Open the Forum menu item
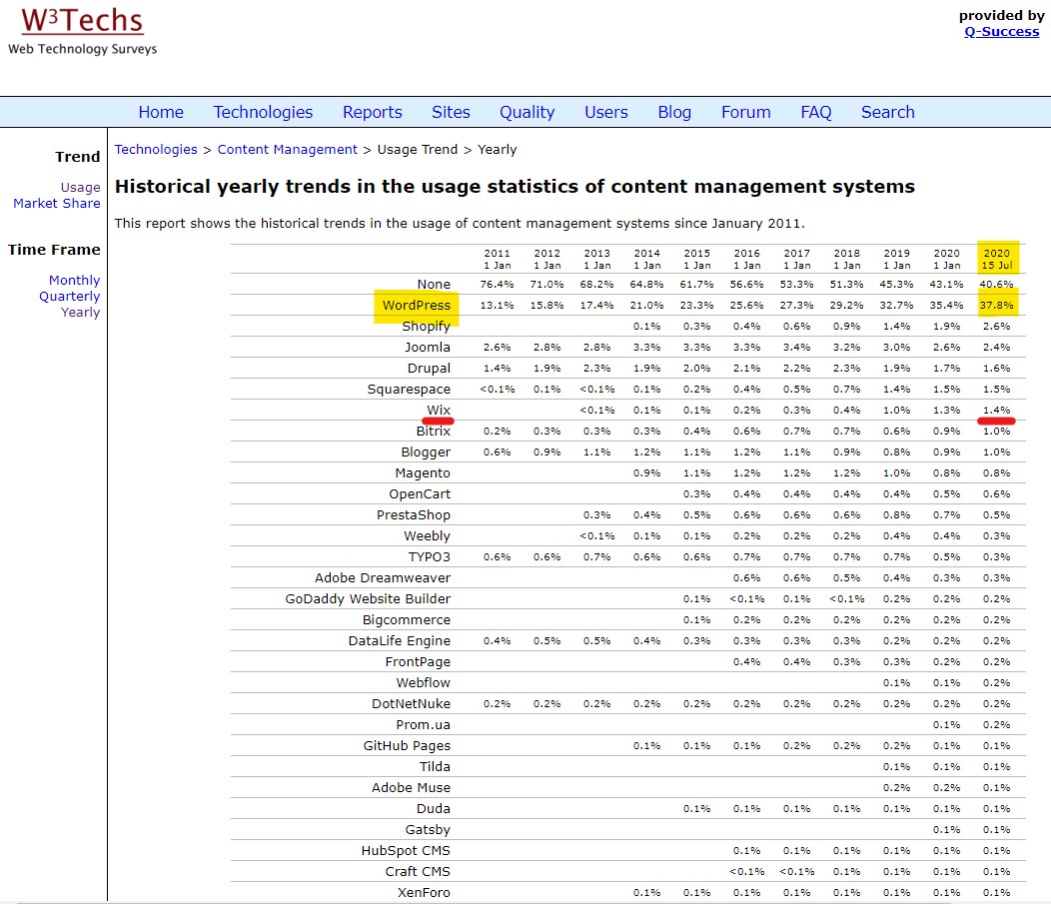Screen dimensions: 1051x904 tap(745, 112)
